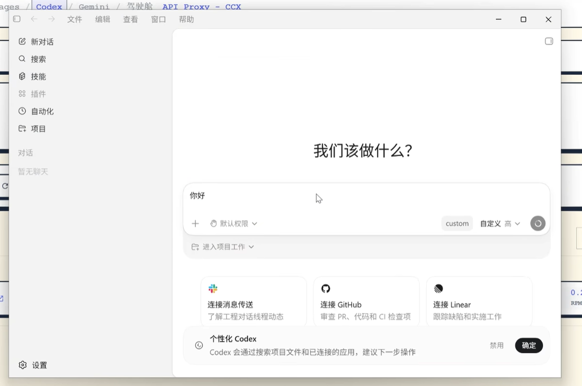Open the 编辑 menu
Image resolution: width=582 pixels, height=386 pixels.
pos(103,20)
